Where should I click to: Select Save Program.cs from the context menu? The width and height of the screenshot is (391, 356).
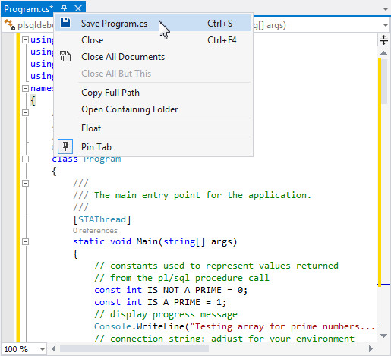point(153,24)
